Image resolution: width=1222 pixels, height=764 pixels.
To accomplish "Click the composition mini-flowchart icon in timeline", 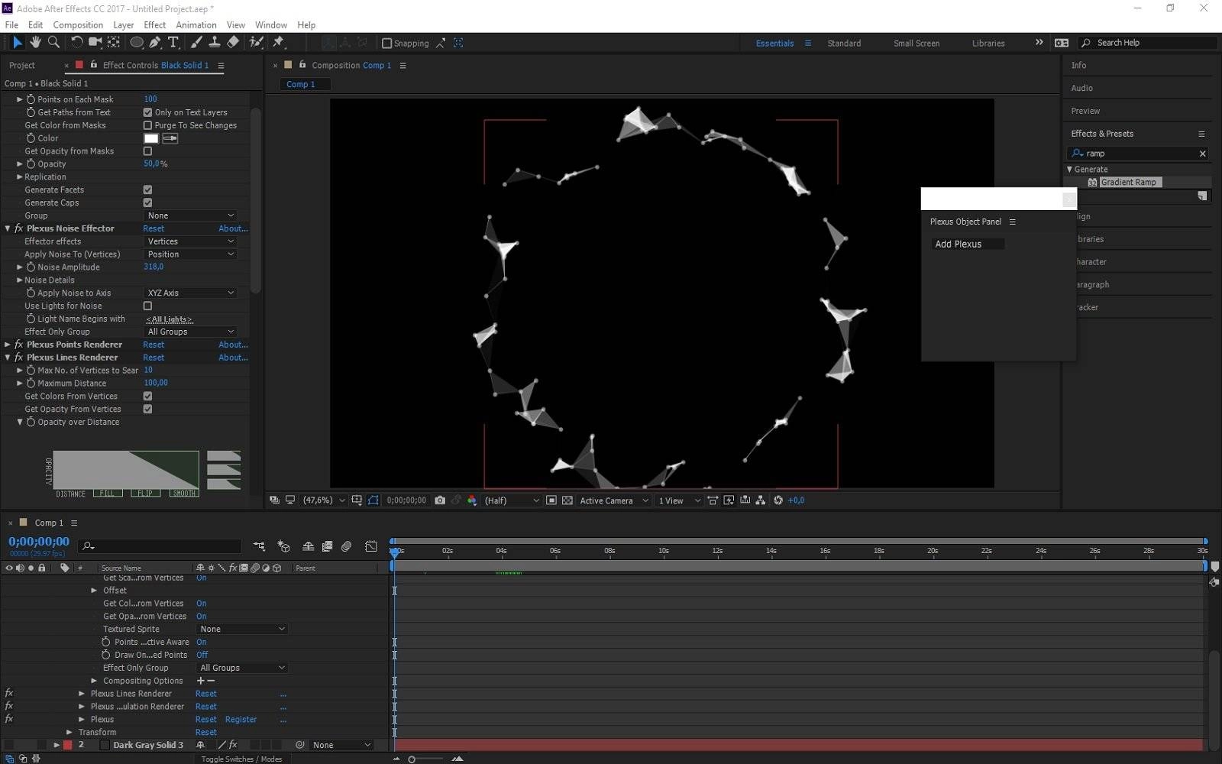I will [x=260, y=546].
